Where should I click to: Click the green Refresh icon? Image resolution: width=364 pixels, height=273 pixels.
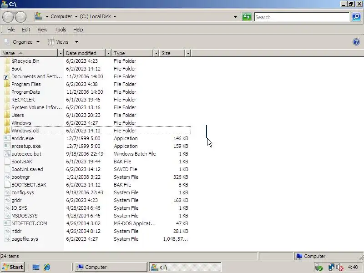point(247,17)
